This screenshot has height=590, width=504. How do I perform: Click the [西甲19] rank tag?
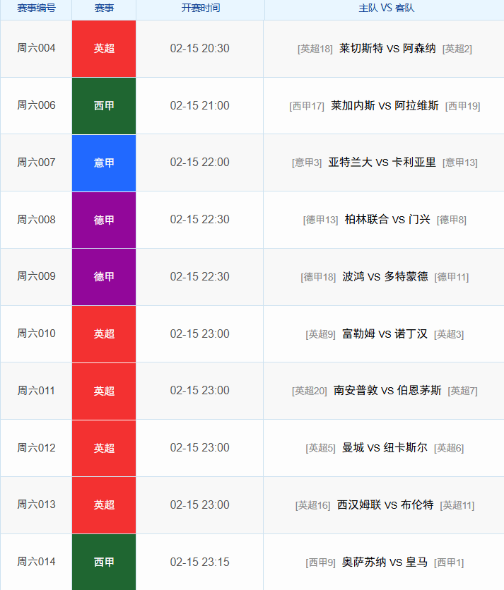pos(462,106)
